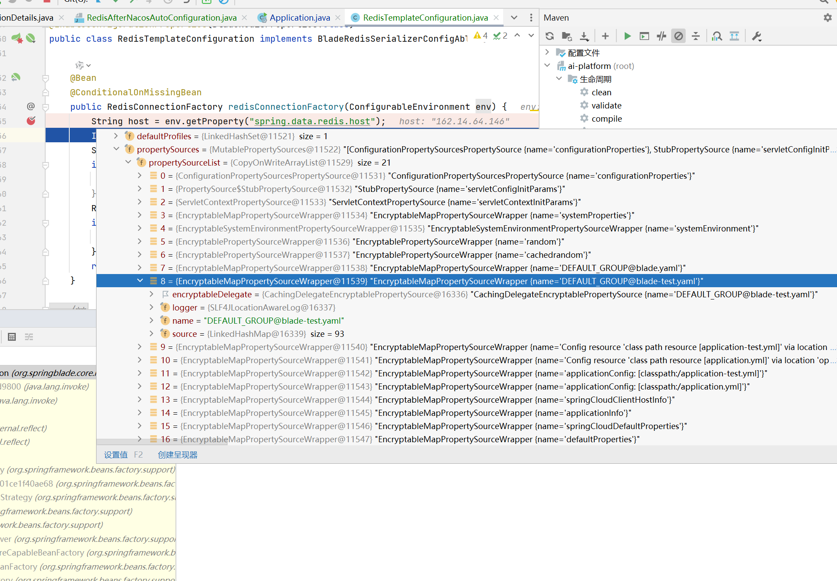This screenshot has width=837, height=581.
Task: Select element 3 systemProperties row
Action: [x=467, y=215]
